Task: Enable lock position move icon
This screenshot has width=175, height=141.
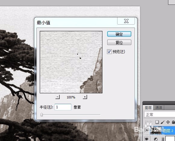Action: pyautogui.click(x=168, y=122)
